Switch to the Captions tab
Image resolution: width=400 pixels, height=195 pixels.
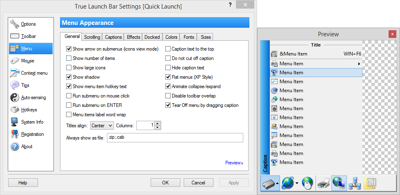pos(113,37)
